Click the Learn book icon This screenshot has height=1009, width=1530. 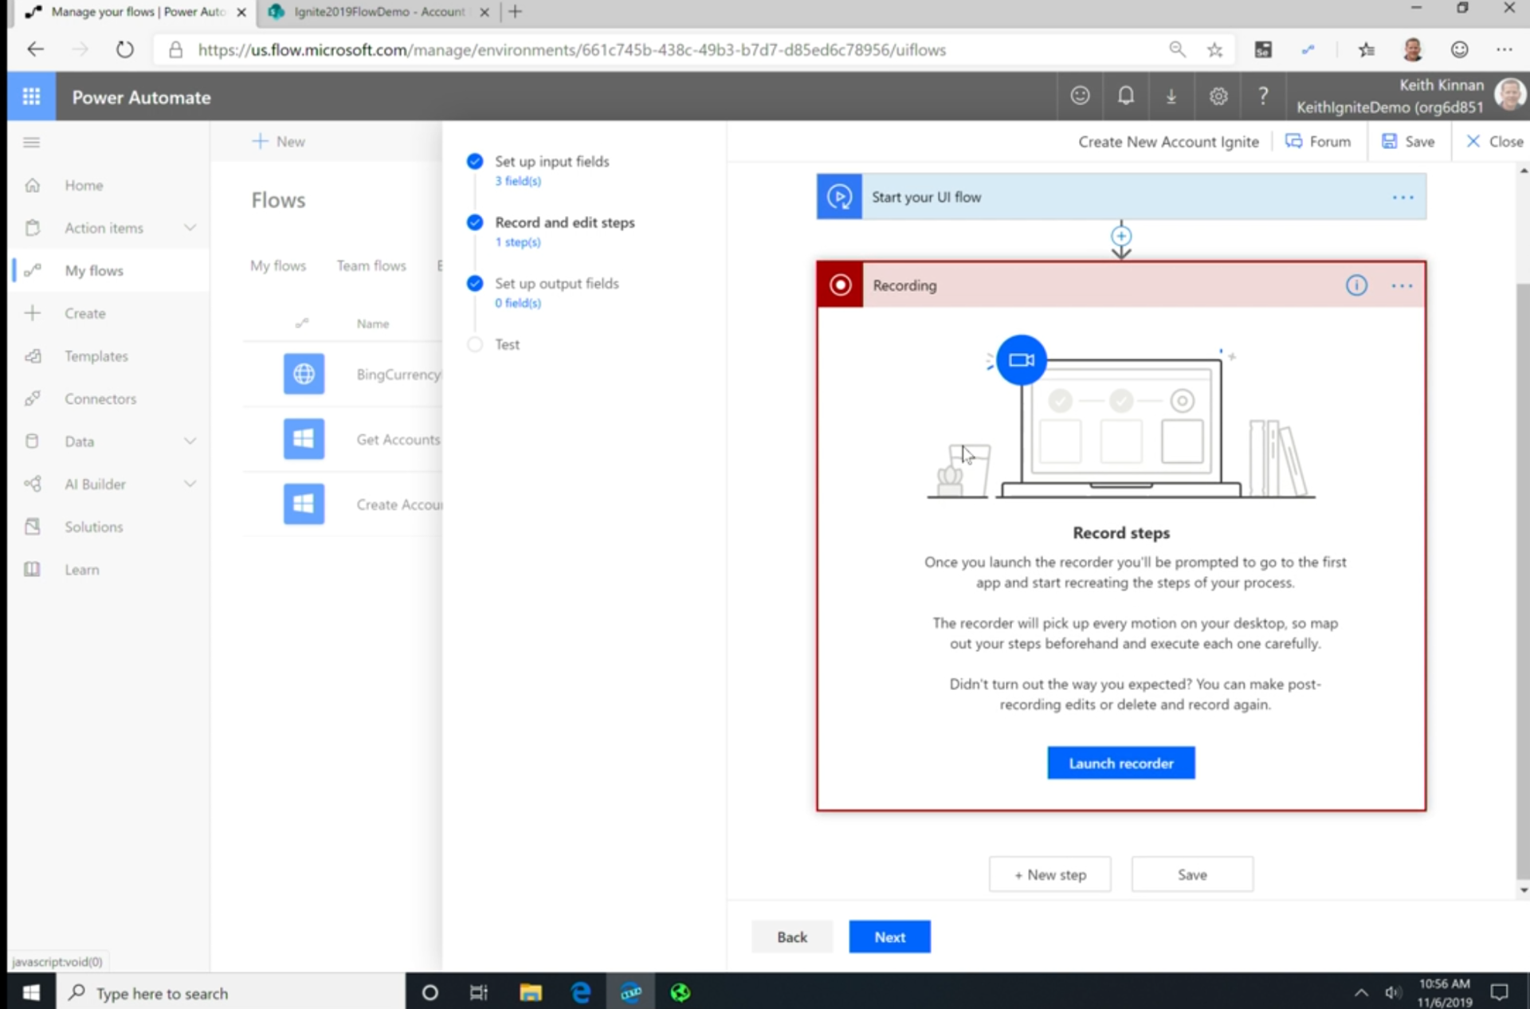(x=32, y=569)
